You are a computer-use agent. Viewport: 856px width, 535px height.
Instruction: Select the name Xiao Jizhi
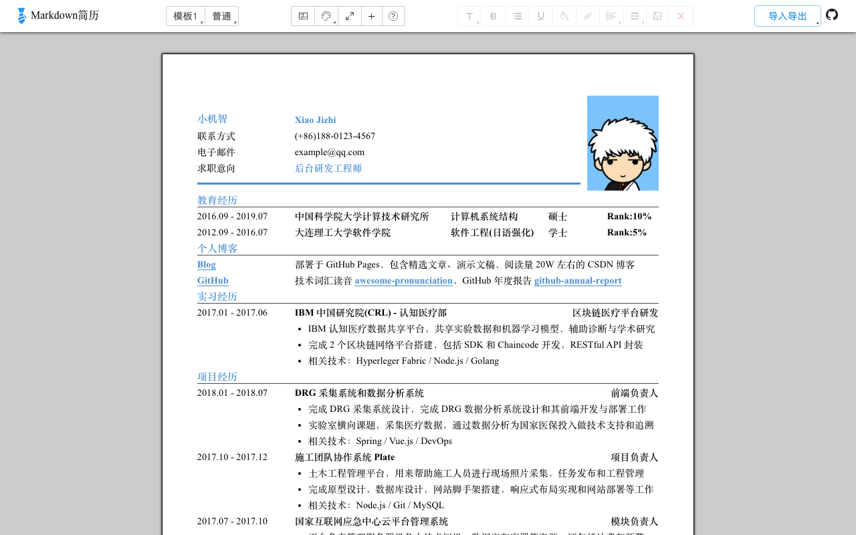(316, 120)
